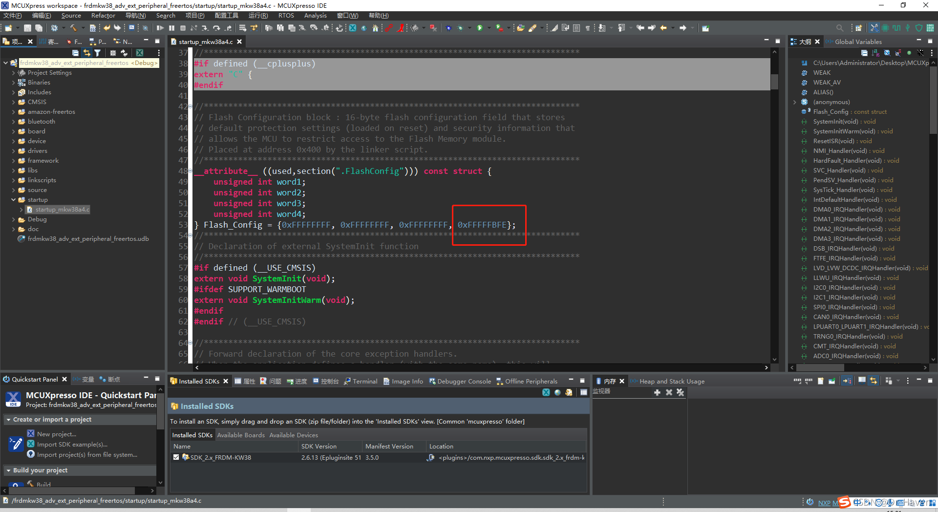
Task: Open the Refactor menu
Action: [x=103, y=16]
